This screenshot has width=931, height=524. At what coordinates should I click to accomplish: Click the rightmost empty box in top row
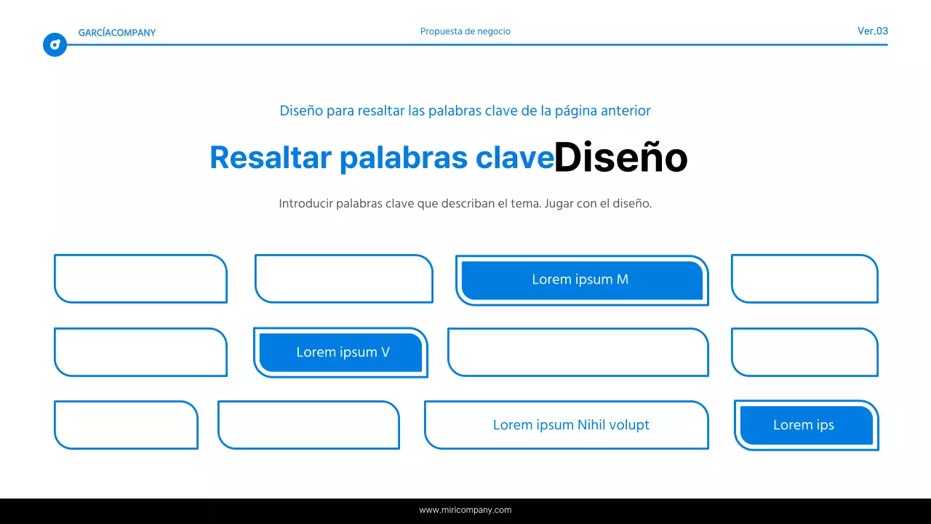[804, 279]
